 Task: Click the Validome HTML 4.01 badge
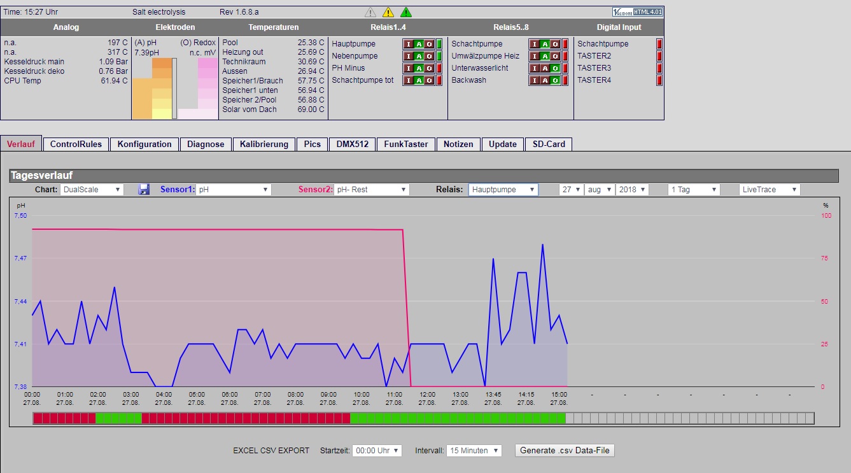(x=637, y=11)
